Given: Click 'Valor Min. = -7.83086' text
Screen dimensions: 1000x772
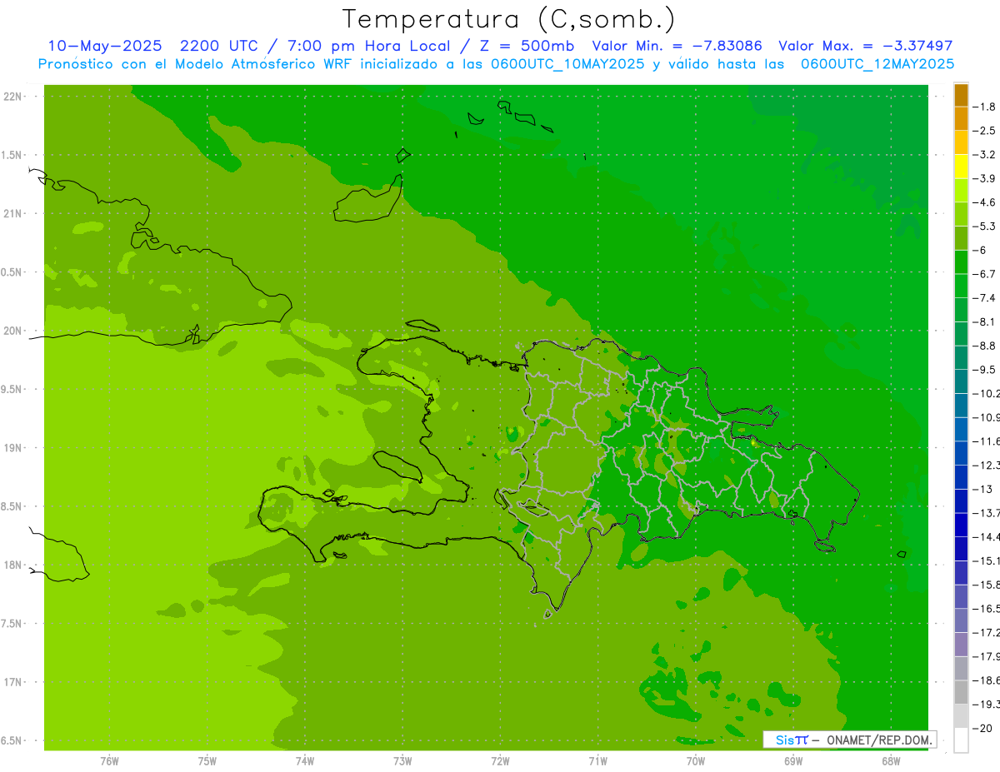Looking at the screenshot, I should point(677,46).
